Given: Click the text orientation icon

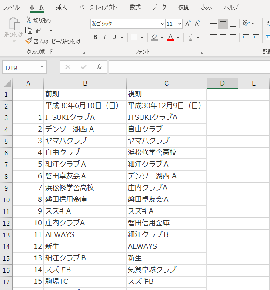Looking at the screenshot, I should coord(246,24).
